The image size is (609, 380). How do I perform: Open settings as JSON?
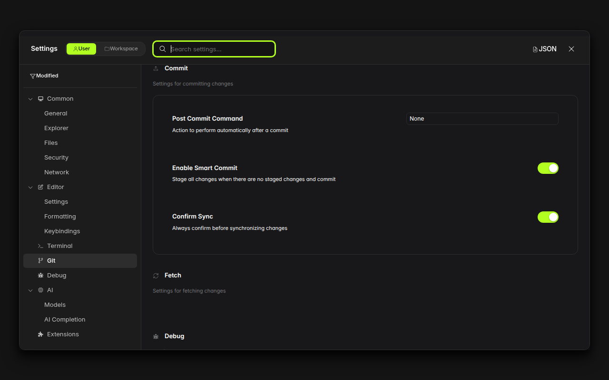(x=544, y=48)
